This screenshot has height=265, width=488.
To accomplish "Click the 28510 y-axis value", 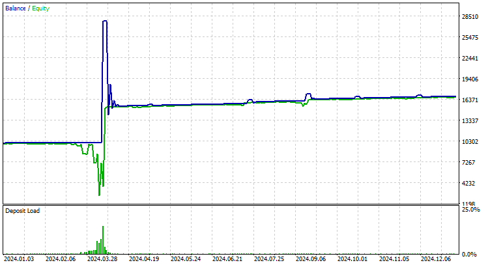I will (470, 16).
